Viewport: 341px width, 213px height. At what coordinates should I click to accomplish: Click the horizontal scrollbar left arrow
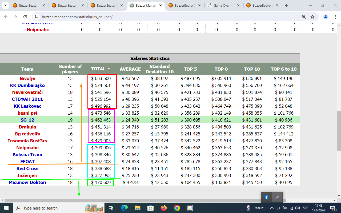pos(2,200)
